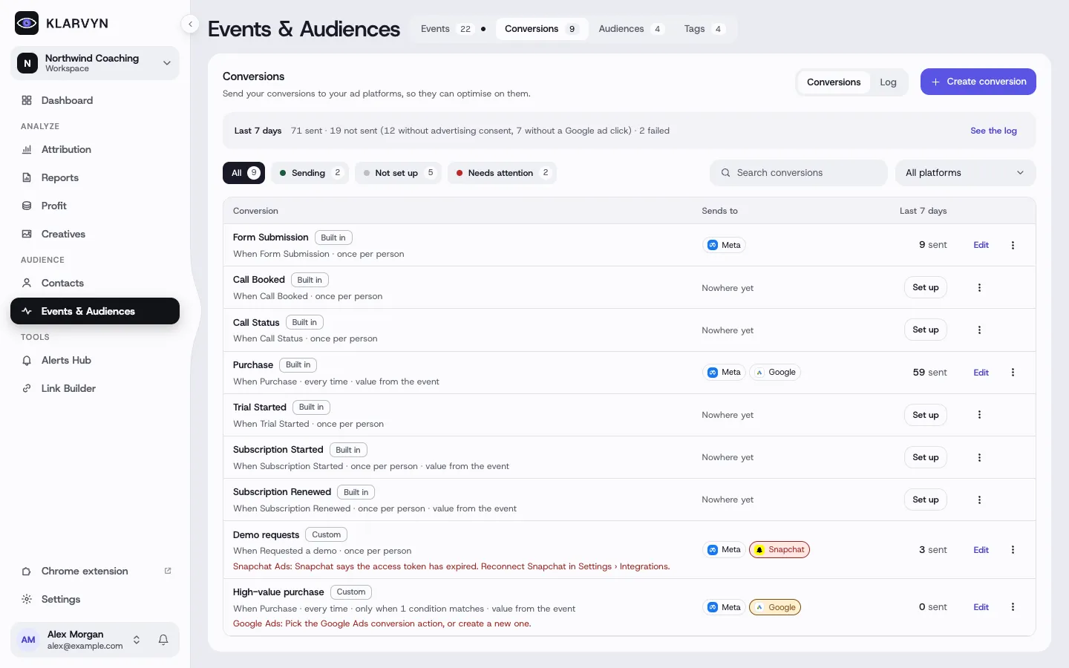
Task: Collapse the sidebar with the arrow button
Action: (x=190, y=24)
